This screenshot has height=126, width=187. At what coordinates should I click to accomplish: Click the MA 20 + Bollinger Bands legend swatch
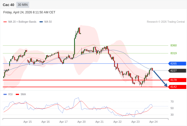(x=5, y=22)
